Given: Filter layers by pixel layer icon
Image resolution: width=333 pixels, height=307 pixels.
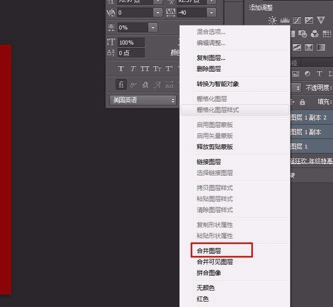Looking at the screenshot, I should click(295, 73).
